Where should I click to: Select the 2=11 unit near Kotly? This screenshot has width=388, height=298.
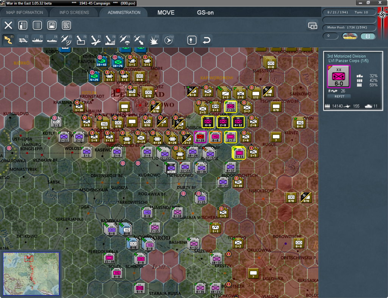[64, 137]
